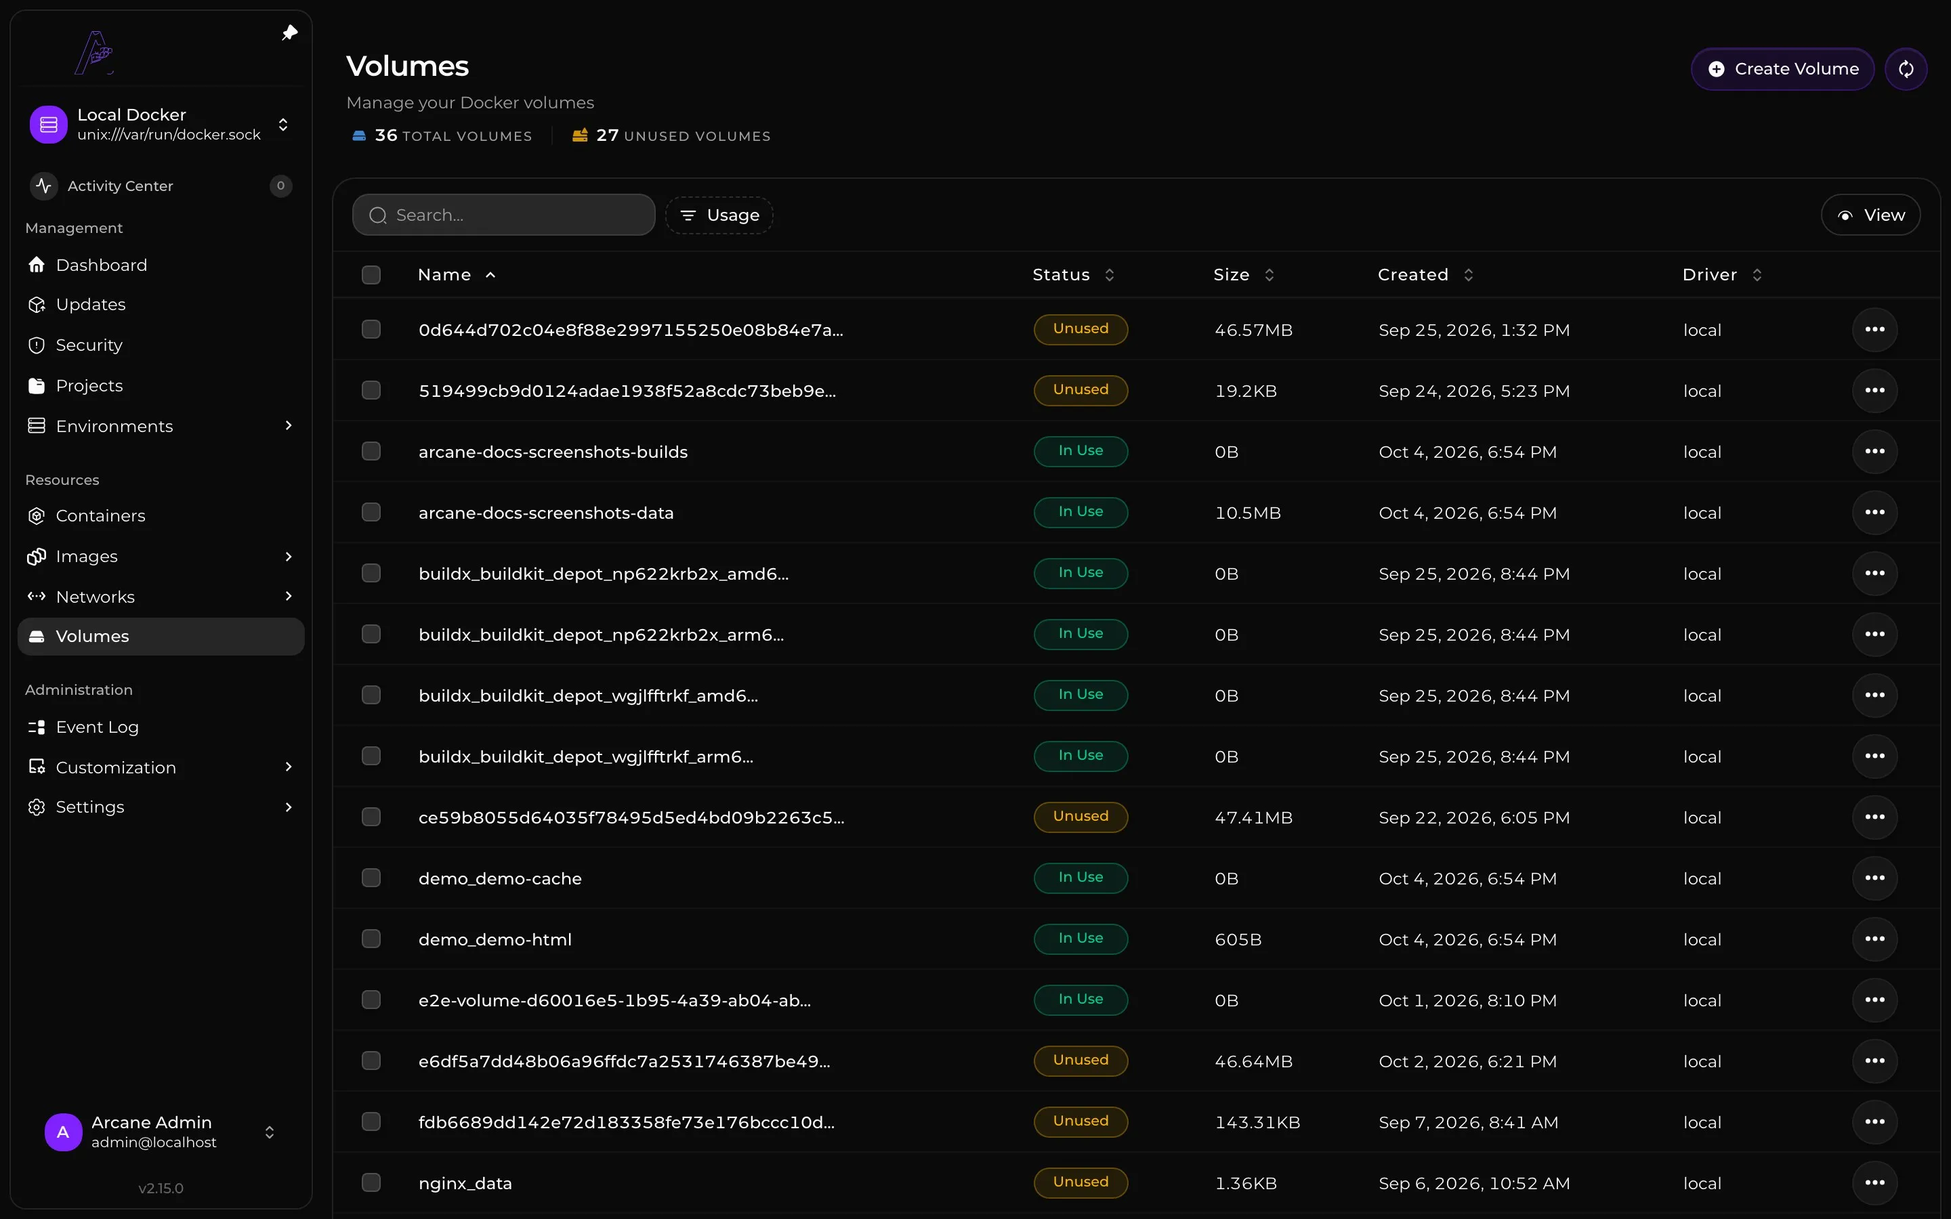Open the Local Docker environment switcher
Image resolution: width=1951 pixels, height=1219 pixels.
[161, 125]
